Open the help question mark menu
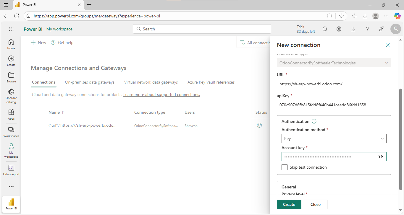The image size is (404, 215). [x=367, y=29]
